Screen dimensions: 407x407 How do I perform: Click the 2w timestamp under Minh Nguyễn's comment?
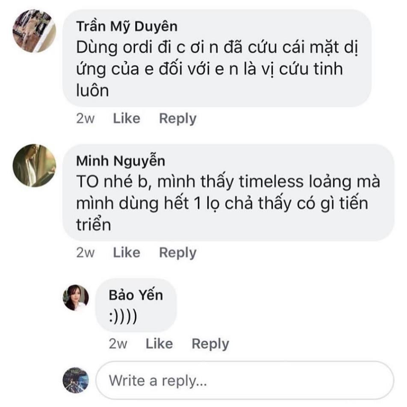tap(85, 253)
